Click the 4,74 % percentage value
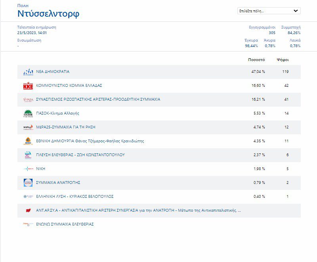The height and width of the screenshot is (262, 317). [x=259, y=127]
